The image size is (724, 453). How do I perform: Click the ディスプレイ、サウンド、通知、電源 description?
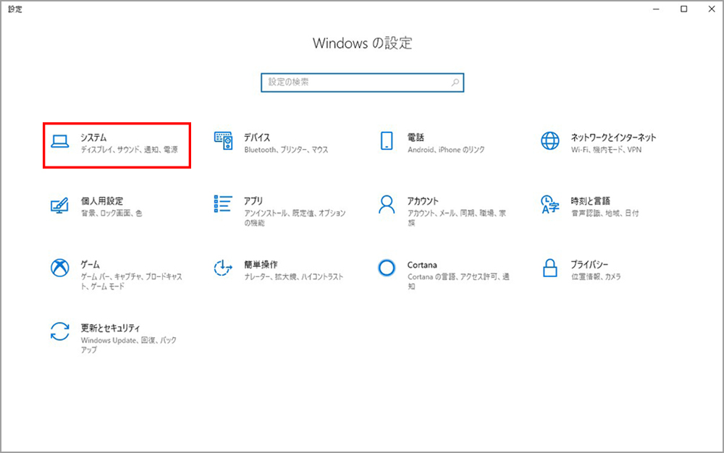coord(130,150)
